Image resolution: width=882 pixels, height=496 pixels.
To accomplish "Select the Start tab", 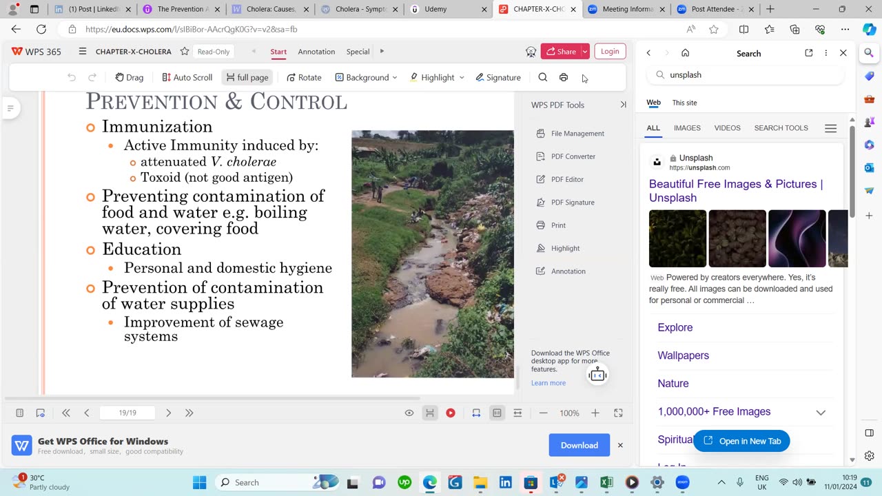I will (278, 52).
